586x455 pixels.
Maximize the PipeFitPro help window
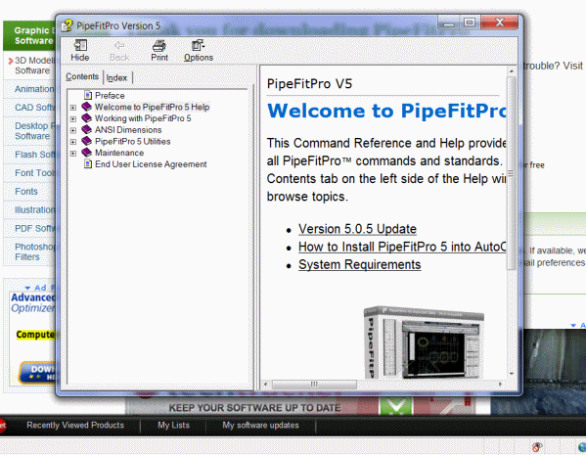(x=470, y=23)
